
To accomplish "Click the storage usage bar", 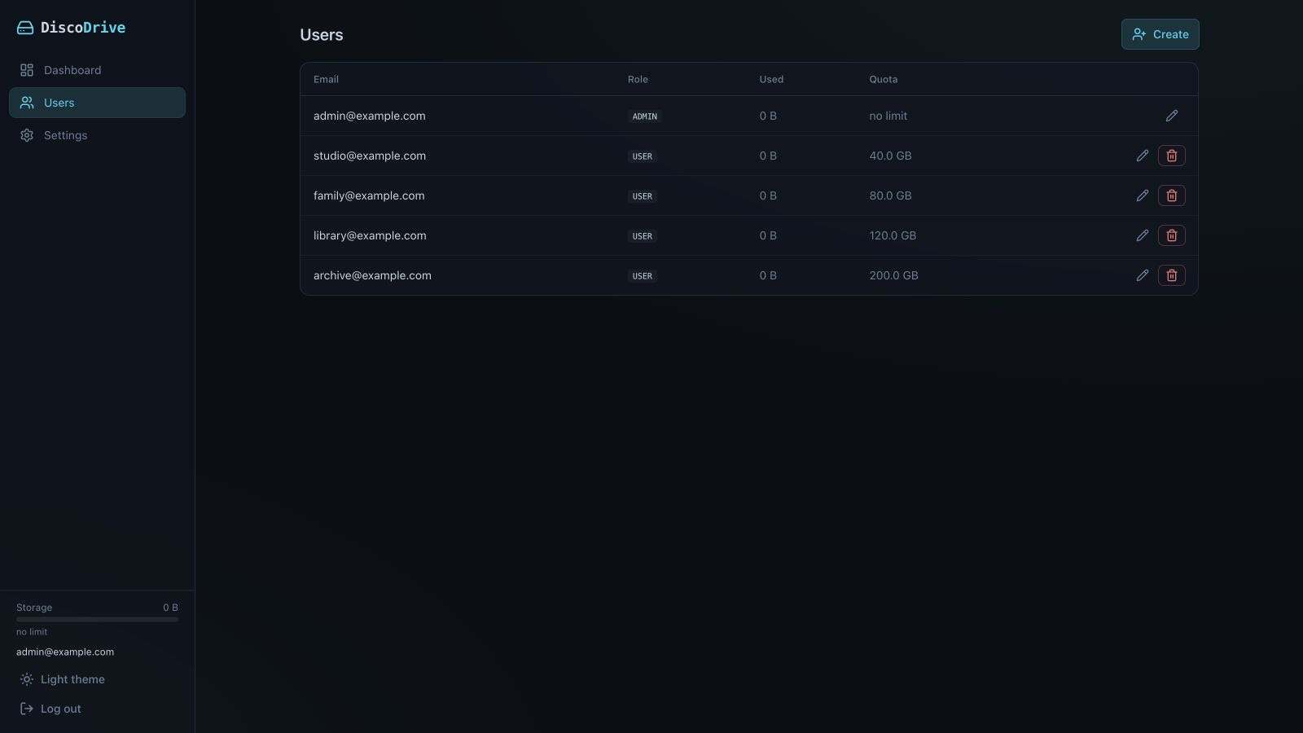I will pyautogui.click(x=97, y=619).
